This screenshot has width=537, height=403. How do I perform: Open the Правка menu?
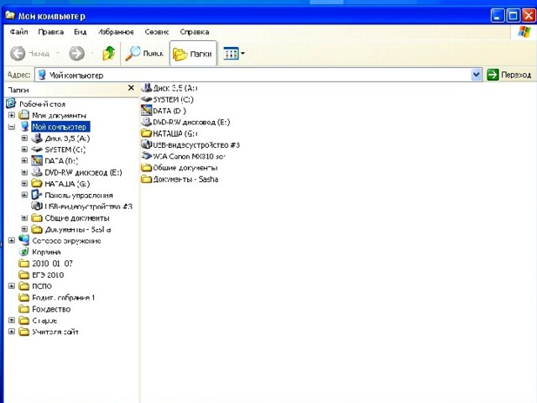50,32
